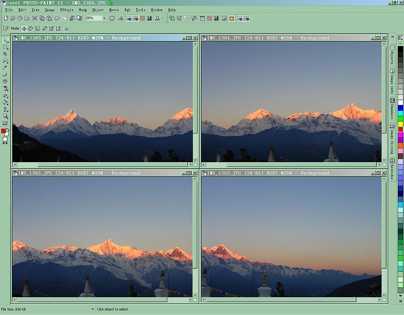Viewport: 404px width, 315px height.
Task: Collapse the docker panel using double arrows
Action: tap(392, 37)
